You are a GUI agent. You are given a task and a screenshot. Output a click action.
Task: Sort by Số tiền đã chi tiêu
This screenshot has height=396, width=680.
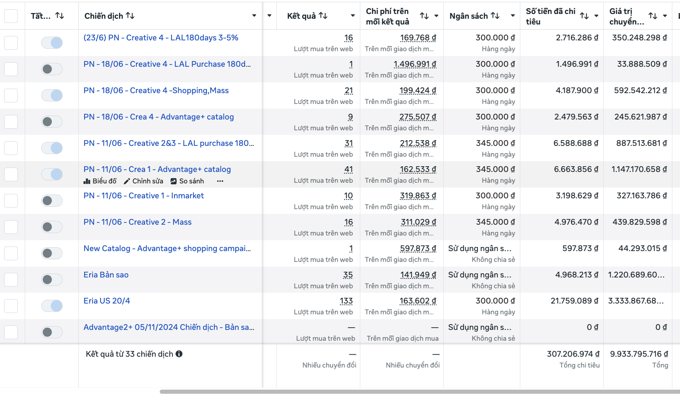pos(584,16)
